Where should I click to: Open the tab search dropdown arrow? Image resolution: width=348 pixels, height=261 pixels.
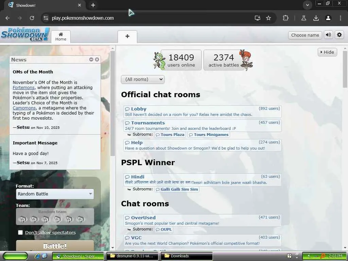point(307,5)
